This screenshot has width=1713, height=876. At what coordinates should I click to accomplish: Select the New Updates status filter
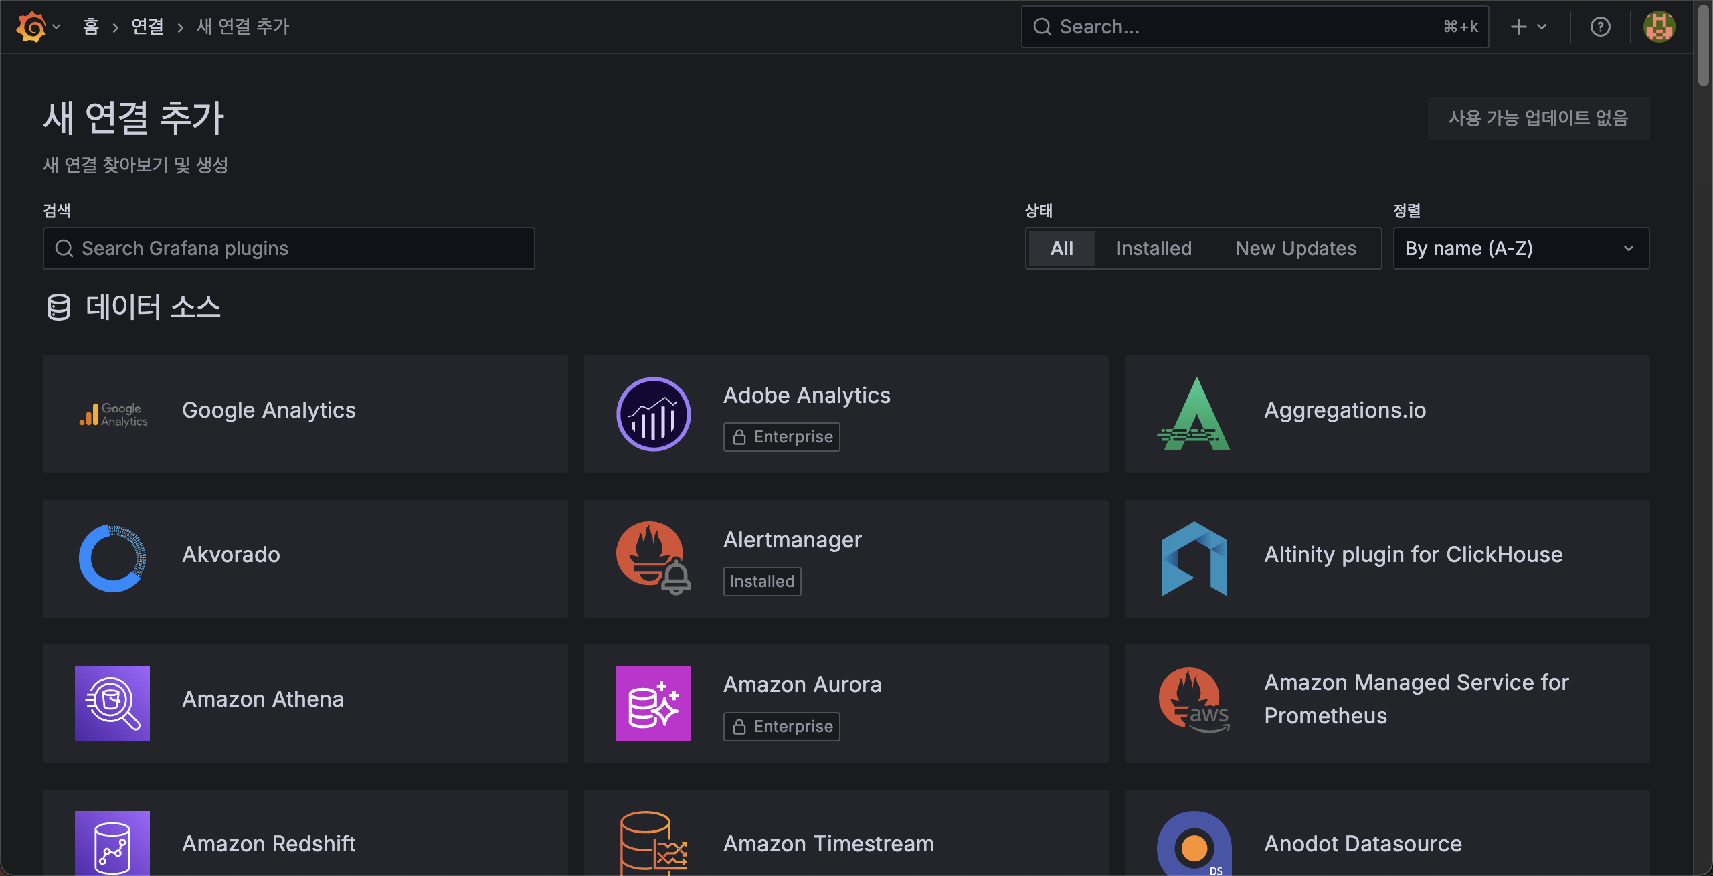point(1295,248)
